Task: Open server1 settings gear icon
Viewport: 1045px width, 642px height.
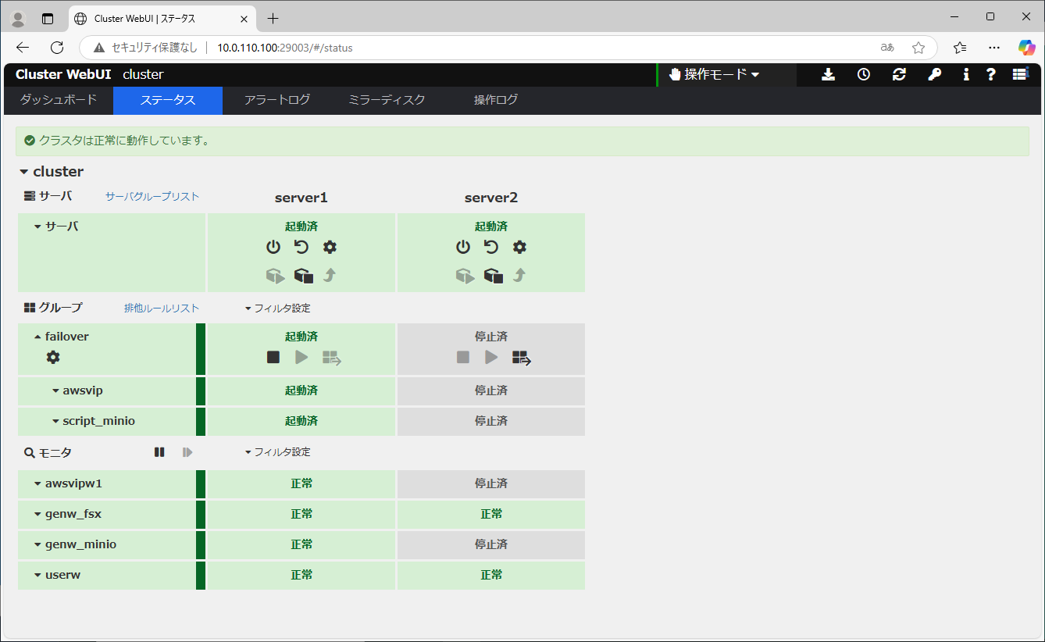Action: 330,248
